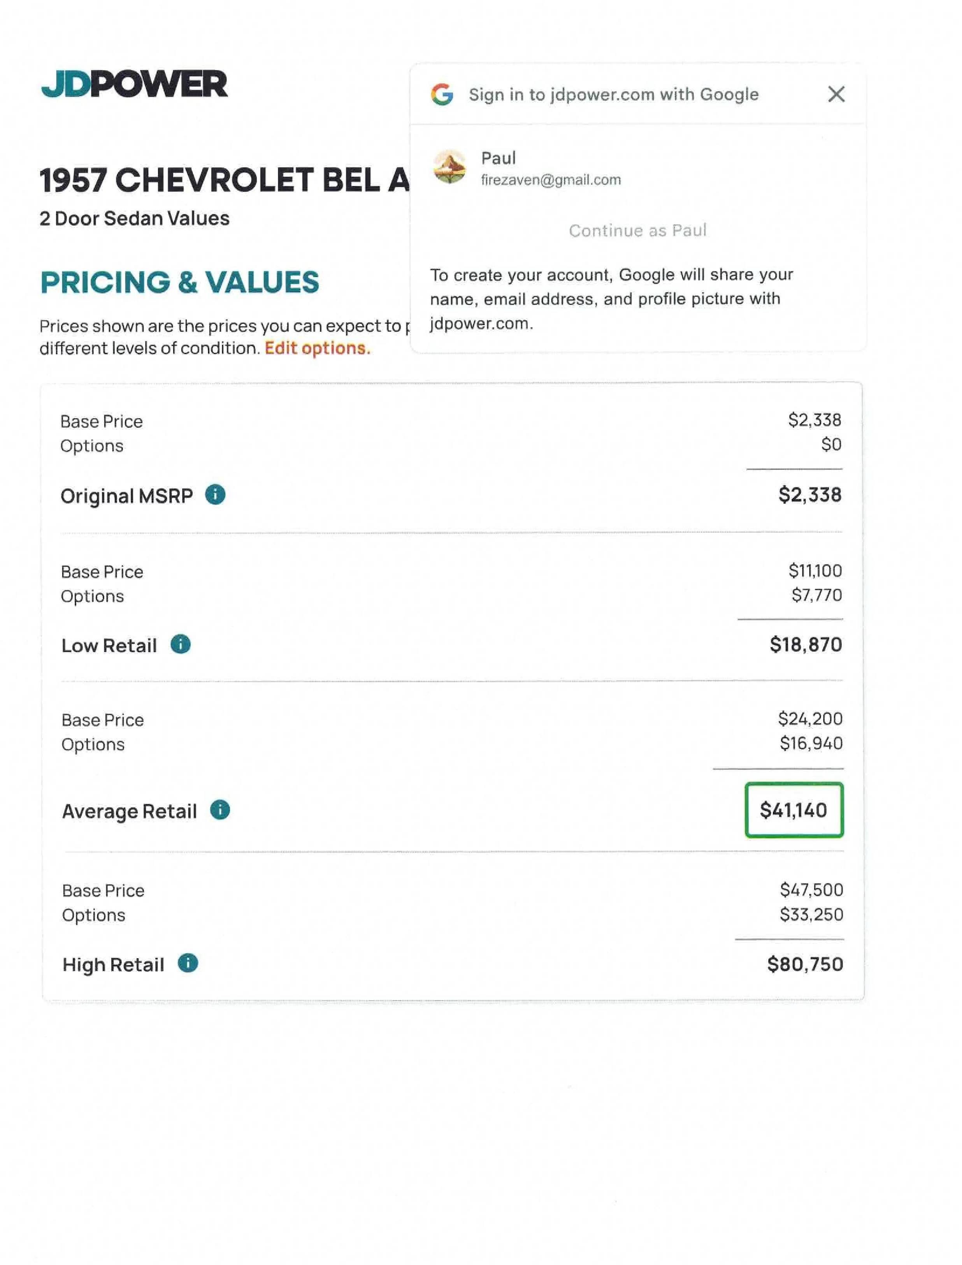The image size is (962, 1265).
Task: Click the Average Retail label
Action: point(130,811)
